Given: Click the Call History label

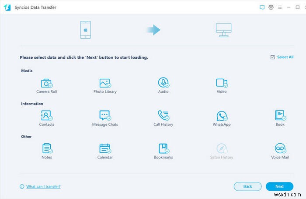Looking at the screenshot, I should tap(163, 125).
